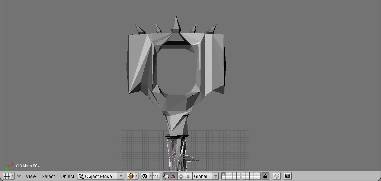Toggle the layer lock padlock icon
This screenshot has height=181, width=381.
(265, 176)
